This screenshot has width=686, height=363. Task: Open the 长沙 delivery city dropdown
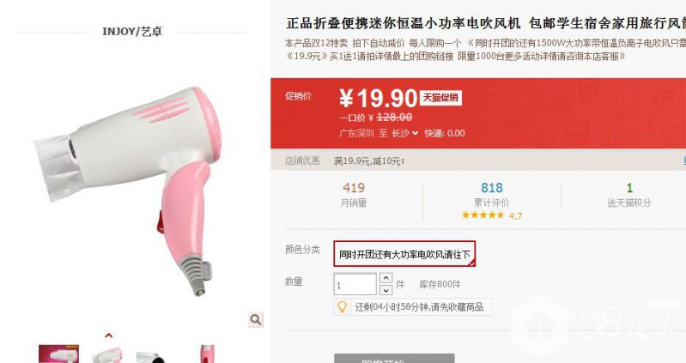coord(404,133)
